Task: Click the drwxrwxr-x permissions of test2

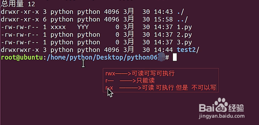Action: tap(20, 50)
